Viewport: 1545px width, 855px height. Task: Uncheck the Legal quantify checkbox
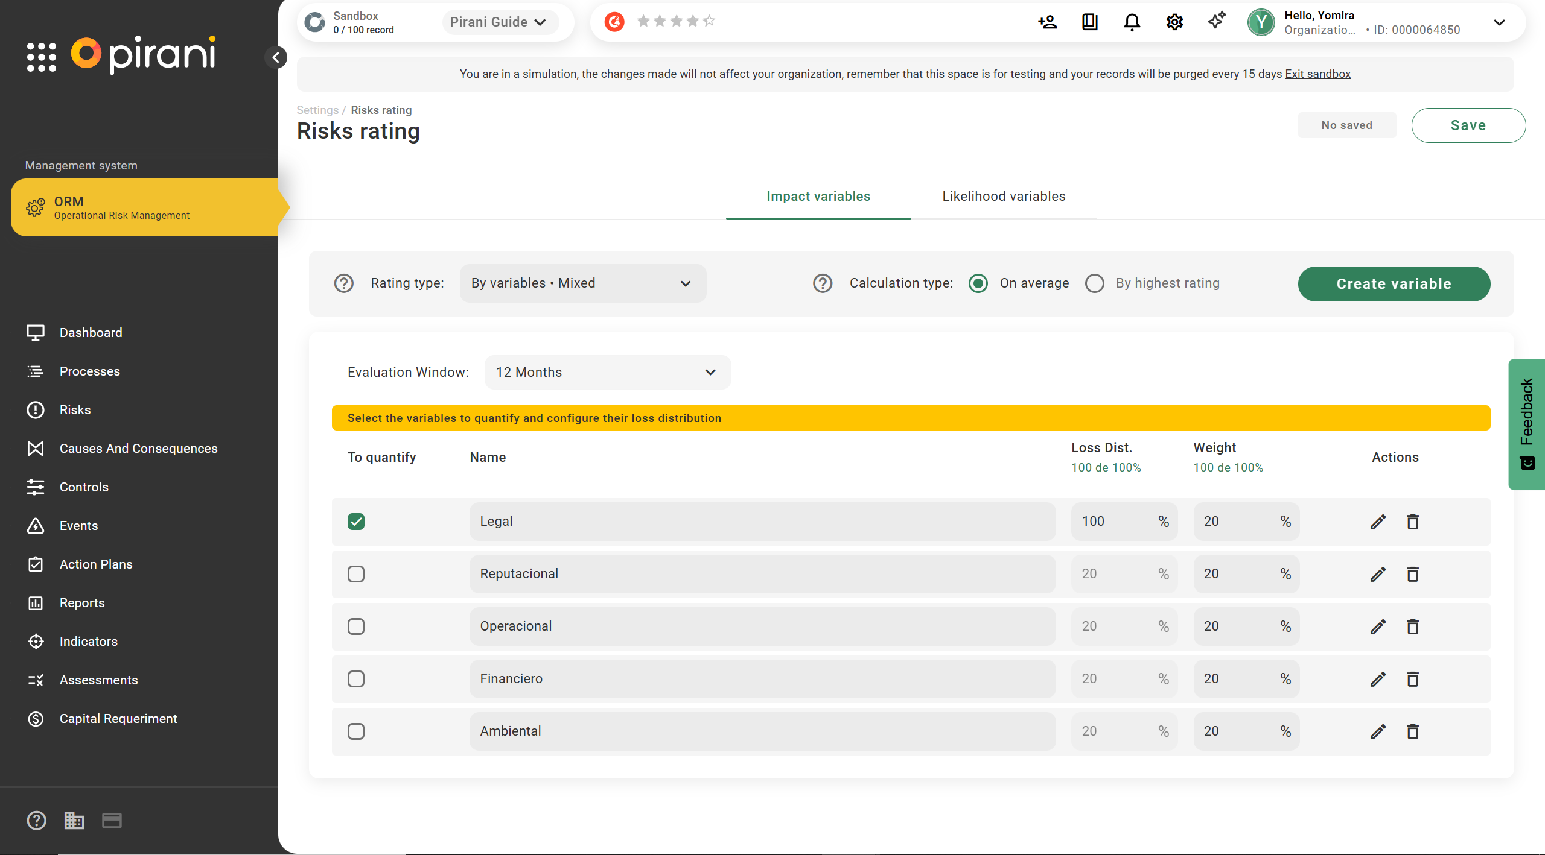pyautogui.click(x=356, y=522)
